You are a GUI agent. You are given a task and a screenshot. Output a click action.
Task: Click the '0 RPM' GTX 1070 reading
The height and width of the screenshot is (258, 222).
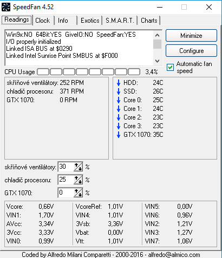click(68, 100)
